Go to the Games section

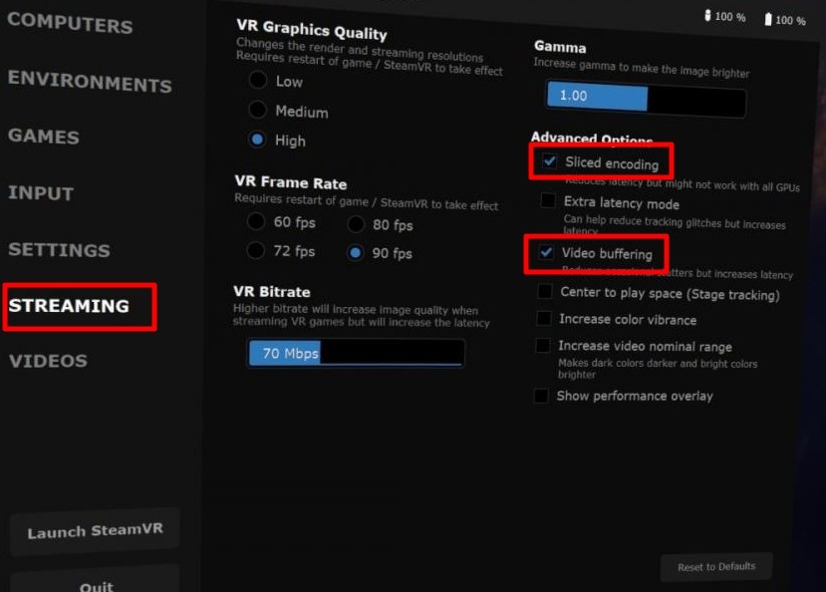click(x=44, y=137)
